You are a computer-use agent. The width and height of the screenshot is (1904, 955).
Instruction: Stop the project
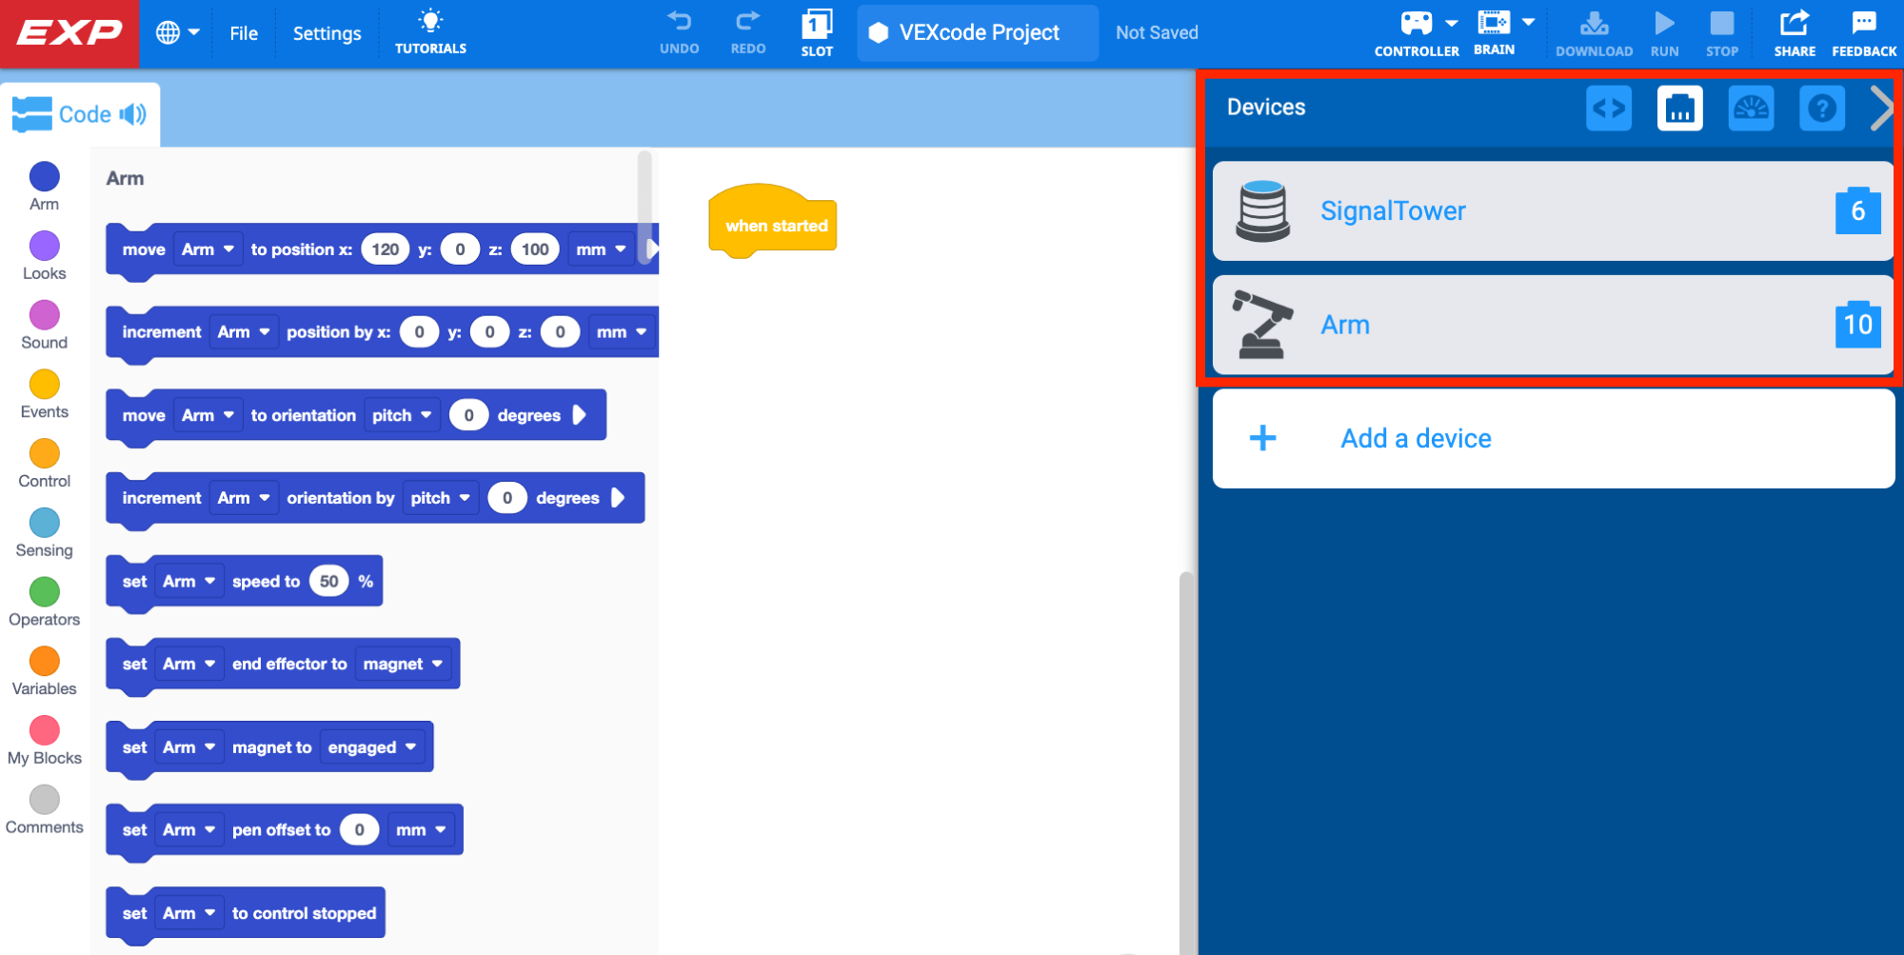tap(1721, 33)
